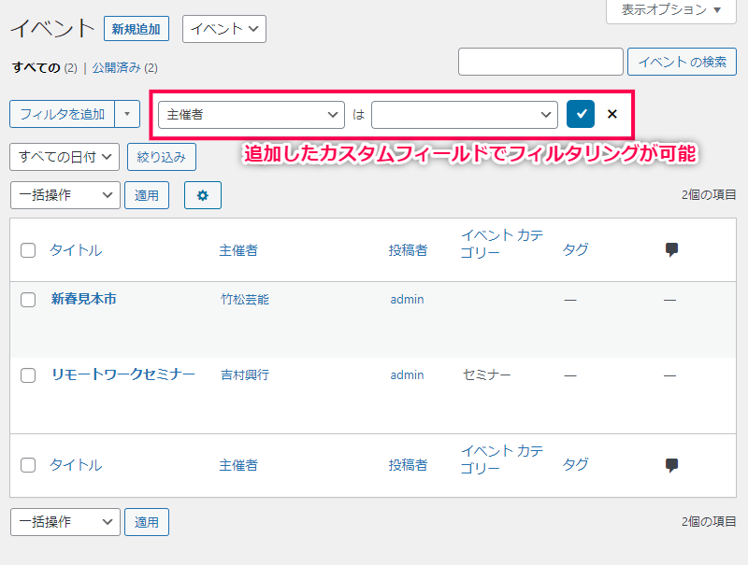The height and width of the screenshot is (565, 748).
Task: Click admin author link in リモートワークセミナー row
Action: (407, 374)
